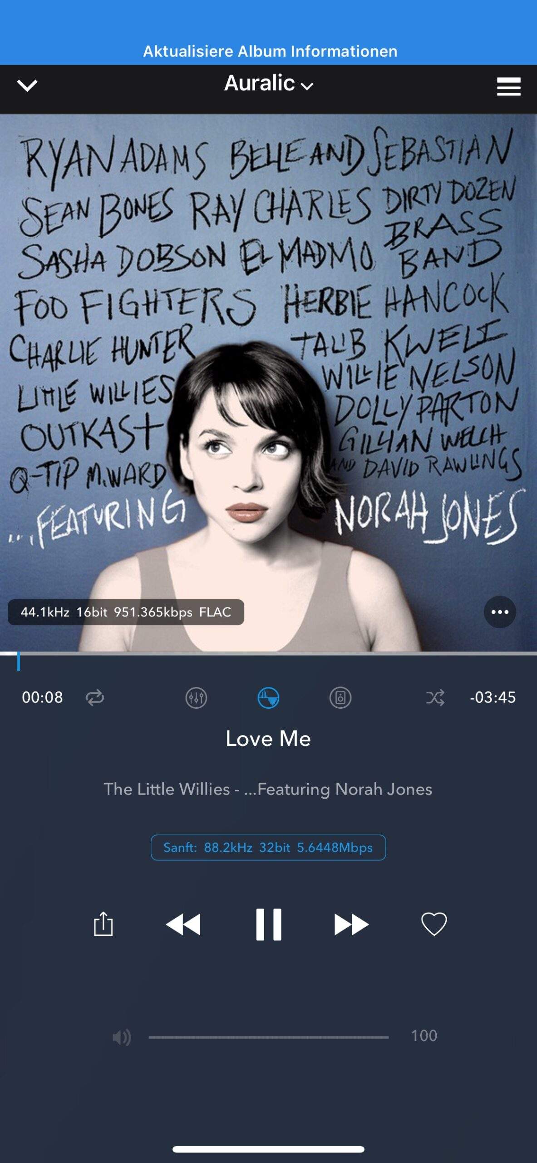Open the speaker placement icon

point(340,697)
